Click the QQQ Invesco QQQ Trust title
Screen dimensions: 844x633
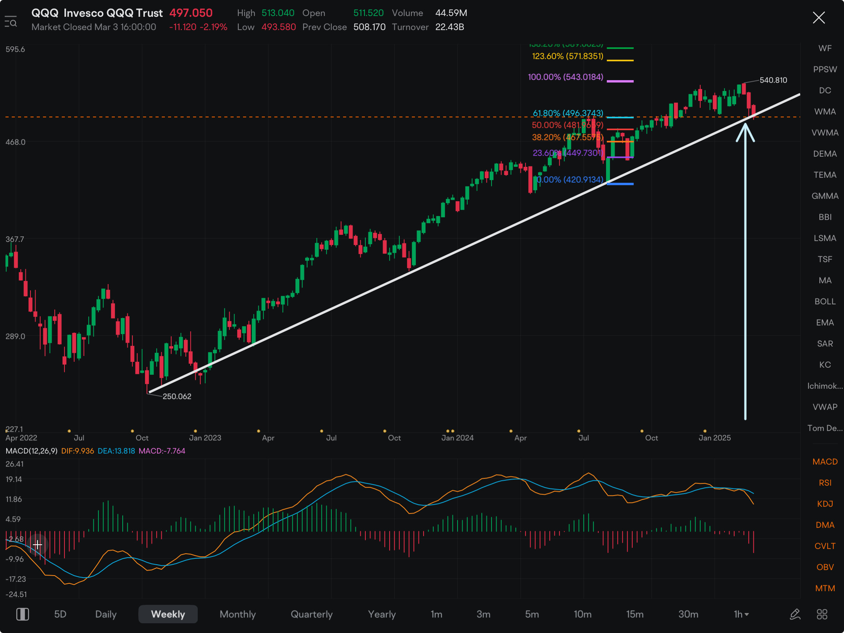(x=97, y=13)
